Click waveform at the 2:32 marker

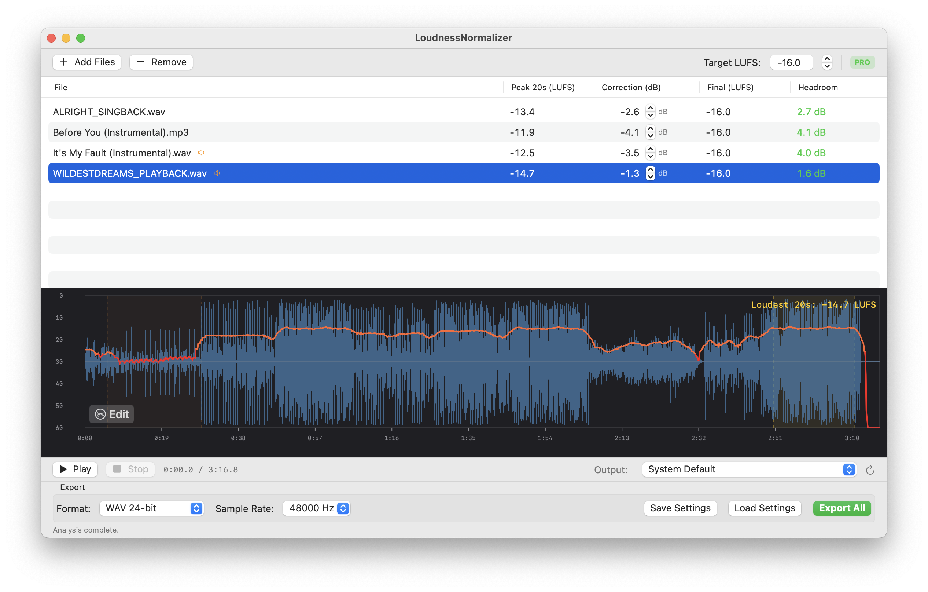698,361
